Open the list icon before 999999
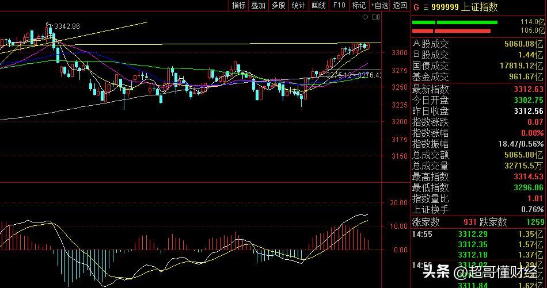The width and height of the screenshot is (547, 288). (426, 7)
